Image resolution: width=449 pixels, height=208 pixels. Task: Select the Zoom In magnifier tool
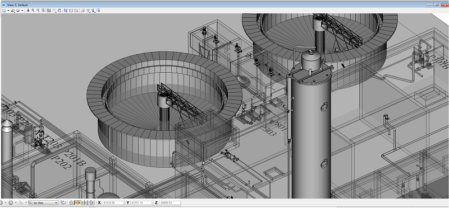[x=33, y=11]
